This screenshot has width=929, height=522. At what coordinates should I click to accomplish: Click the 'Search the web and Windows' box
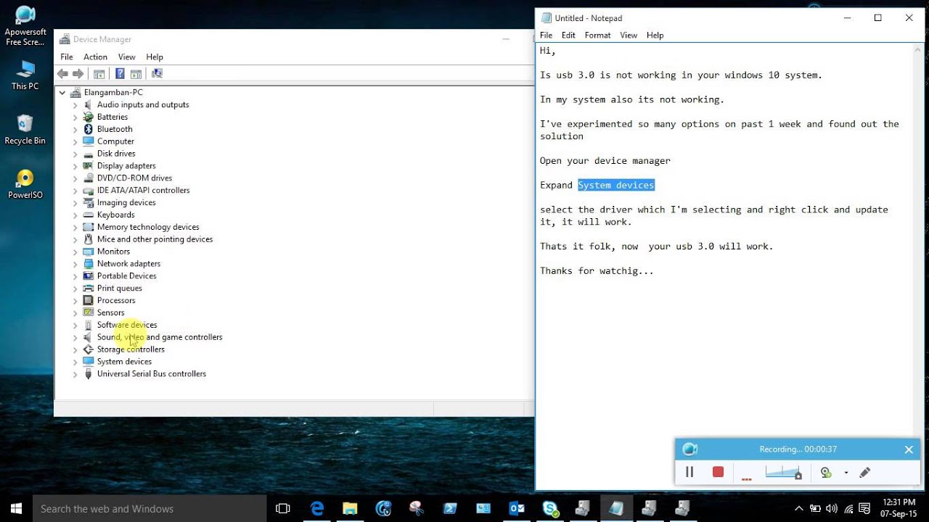[148, 509]
